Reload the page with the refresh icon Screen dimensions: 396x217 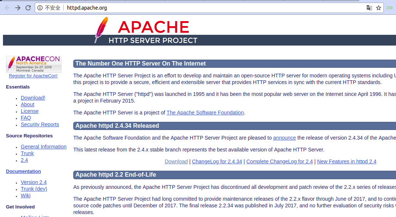[28, 8]
